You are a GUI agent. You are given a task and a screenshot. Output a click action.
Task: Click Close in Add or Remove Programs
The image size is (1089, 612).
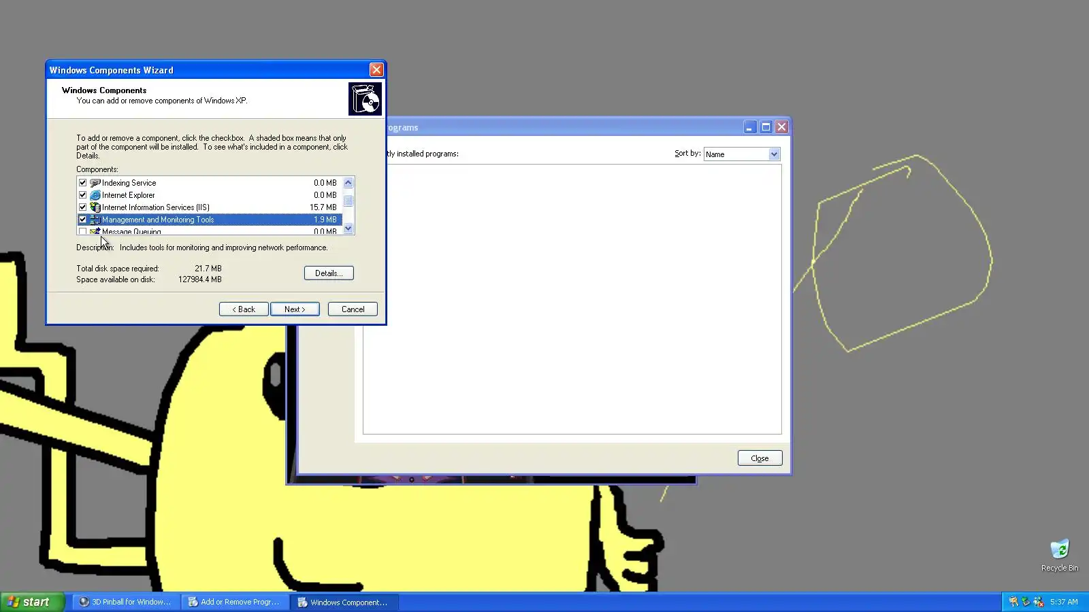760,458
